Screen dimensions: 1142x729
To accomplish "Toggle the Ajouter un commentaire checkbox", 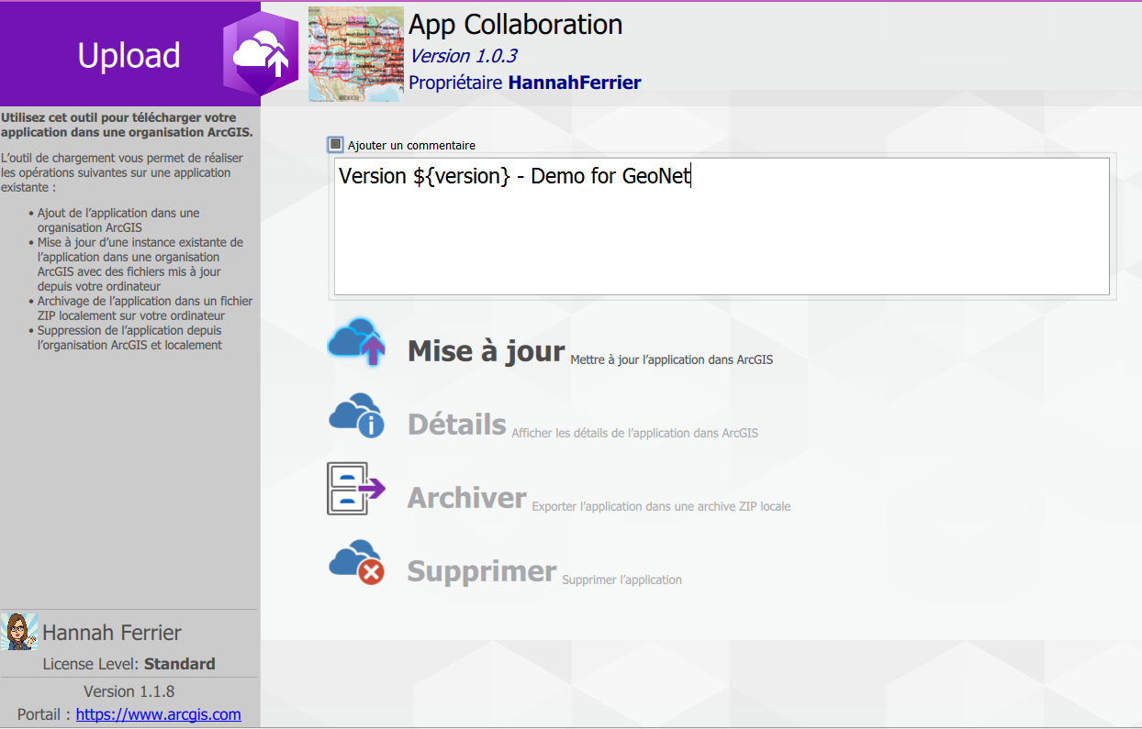I will (335, 144).
